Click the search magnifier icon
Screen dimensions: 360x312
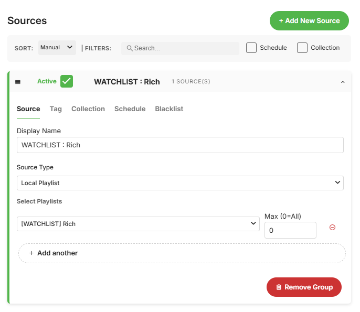[x=130, y=48]
